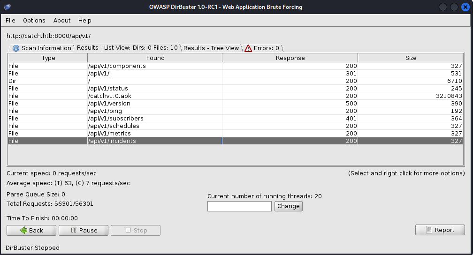Screen dimensions: 473x255
Task: Click the Current speed: 0 requests/sec label
Action: (x=52, y=173)
